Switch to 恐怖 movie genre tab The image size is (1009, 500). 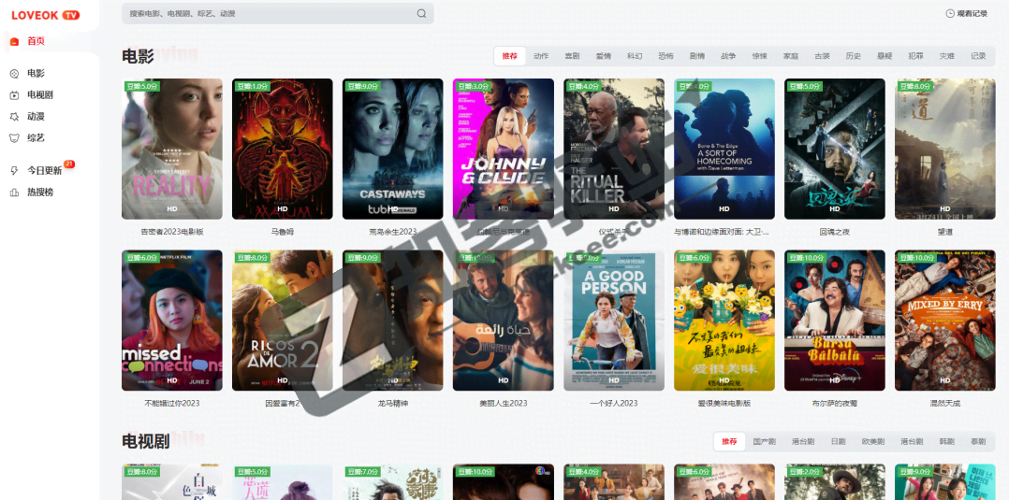665,56
